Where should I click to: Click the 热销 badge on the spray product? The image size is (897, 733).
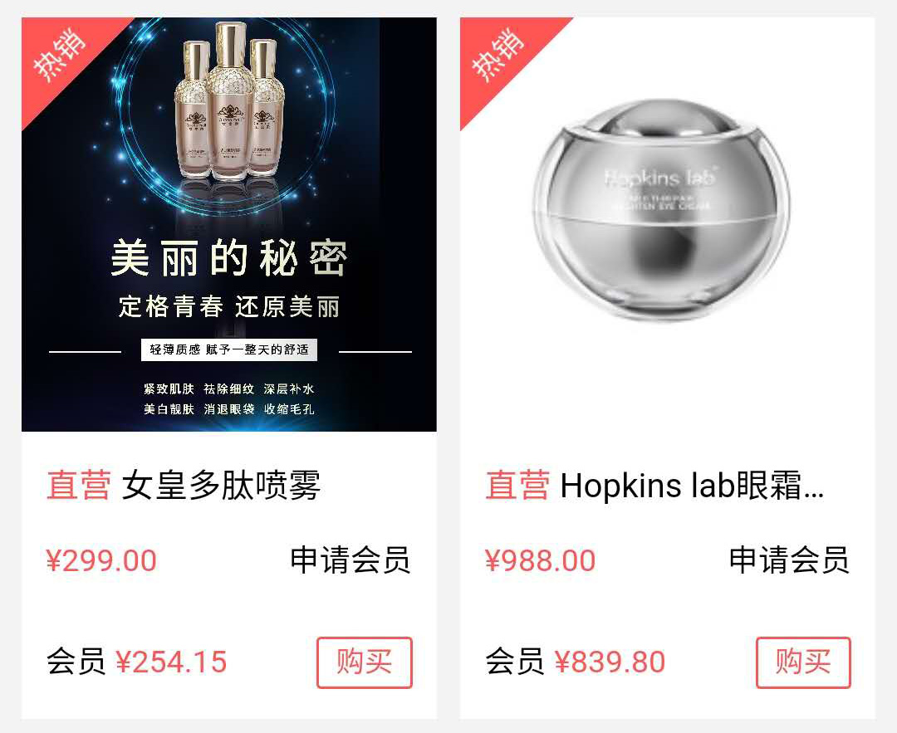[60, 56]
